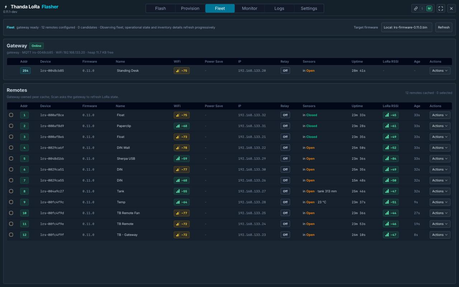Select checkbox for remote lrs-000af8ce

pyautogui.click(x=11, y=115)
